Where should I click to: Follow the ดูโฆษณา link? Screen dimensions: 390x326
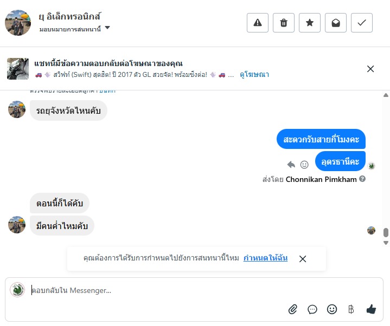(254, 75)
